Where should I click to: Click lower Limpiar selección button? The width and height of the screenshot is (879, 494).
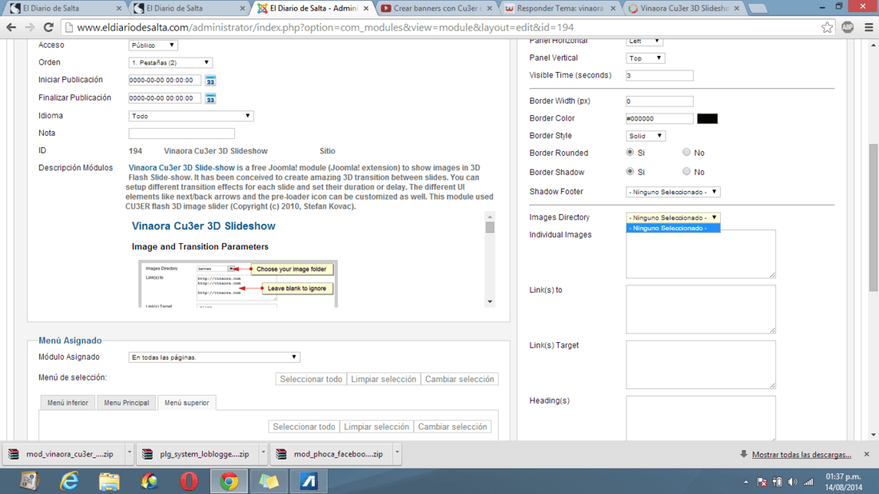click(x=376, y=427)
